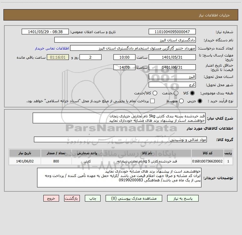Viewport: 242px width, 235px height.
Task: Click the days remaining field showing 2
Action: click(x=91, y=57)
